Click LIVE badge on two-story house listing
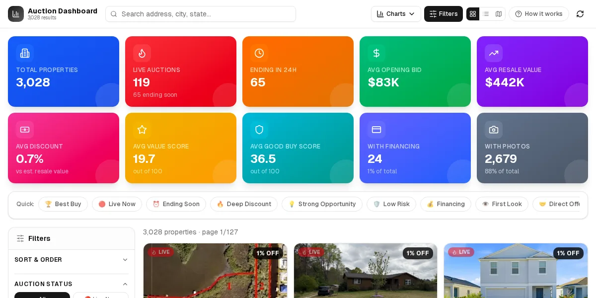Viewport: 596px width, 298px height. 461,252
